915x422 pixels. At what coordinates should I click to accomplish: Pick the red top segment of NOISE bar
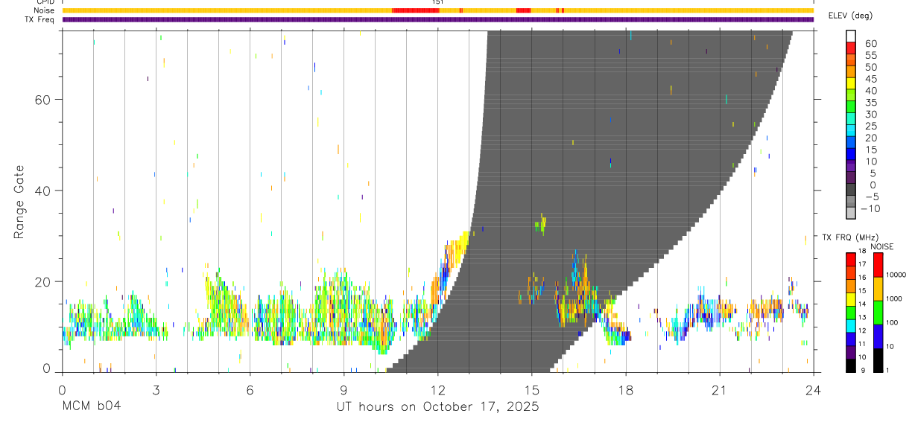[878, 265]
